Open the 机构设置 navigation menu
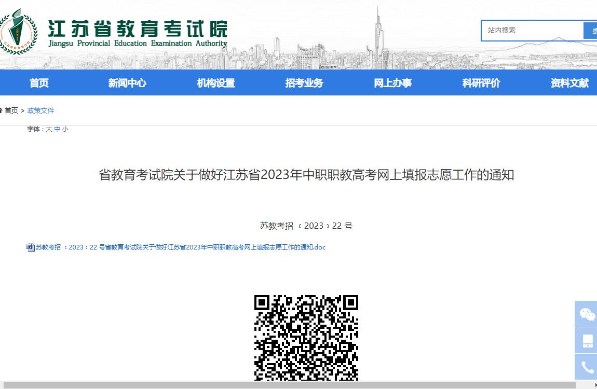Screen dimensions: 597x389 pyautogui.click(x=216, y=83)
